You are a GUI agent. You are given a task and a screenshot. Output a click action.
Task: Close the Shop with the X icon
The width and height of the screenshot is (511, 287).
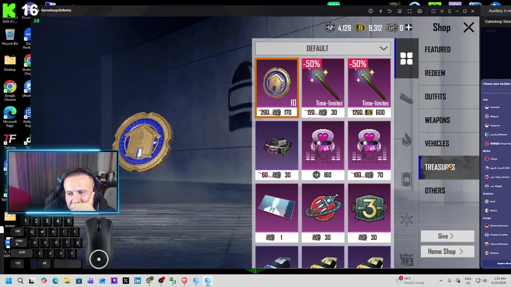coord(469,28)
